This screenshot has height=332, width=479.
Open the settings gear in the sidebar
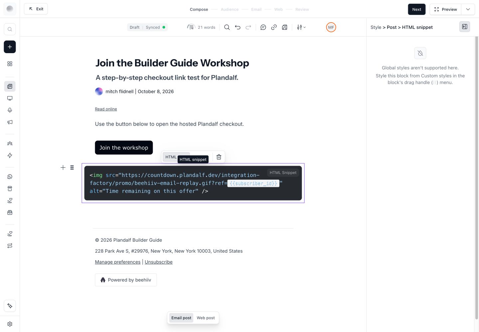coord(10,324)
